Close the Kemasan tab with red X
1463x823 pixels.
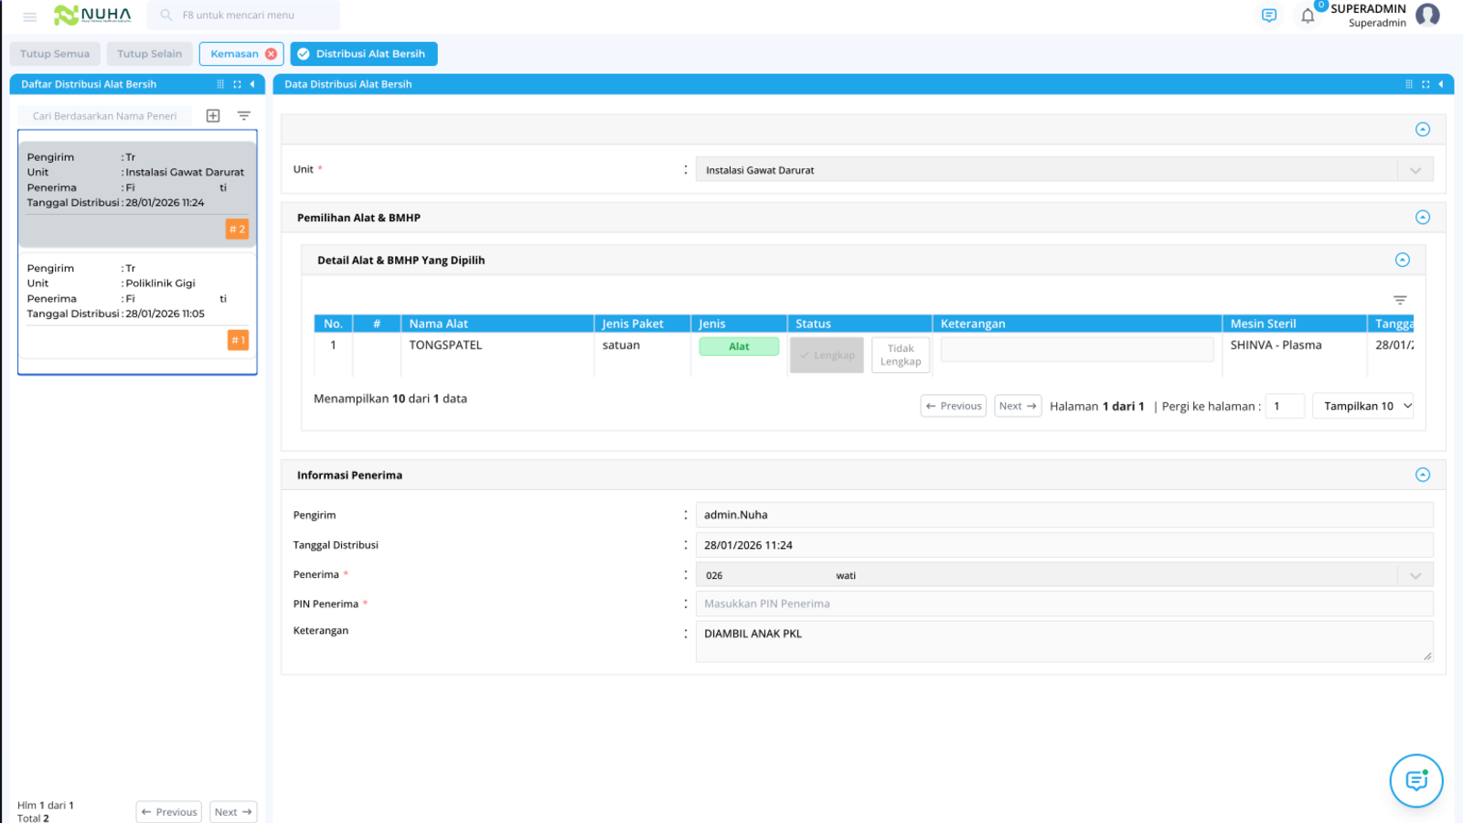(x=272, y=54)
